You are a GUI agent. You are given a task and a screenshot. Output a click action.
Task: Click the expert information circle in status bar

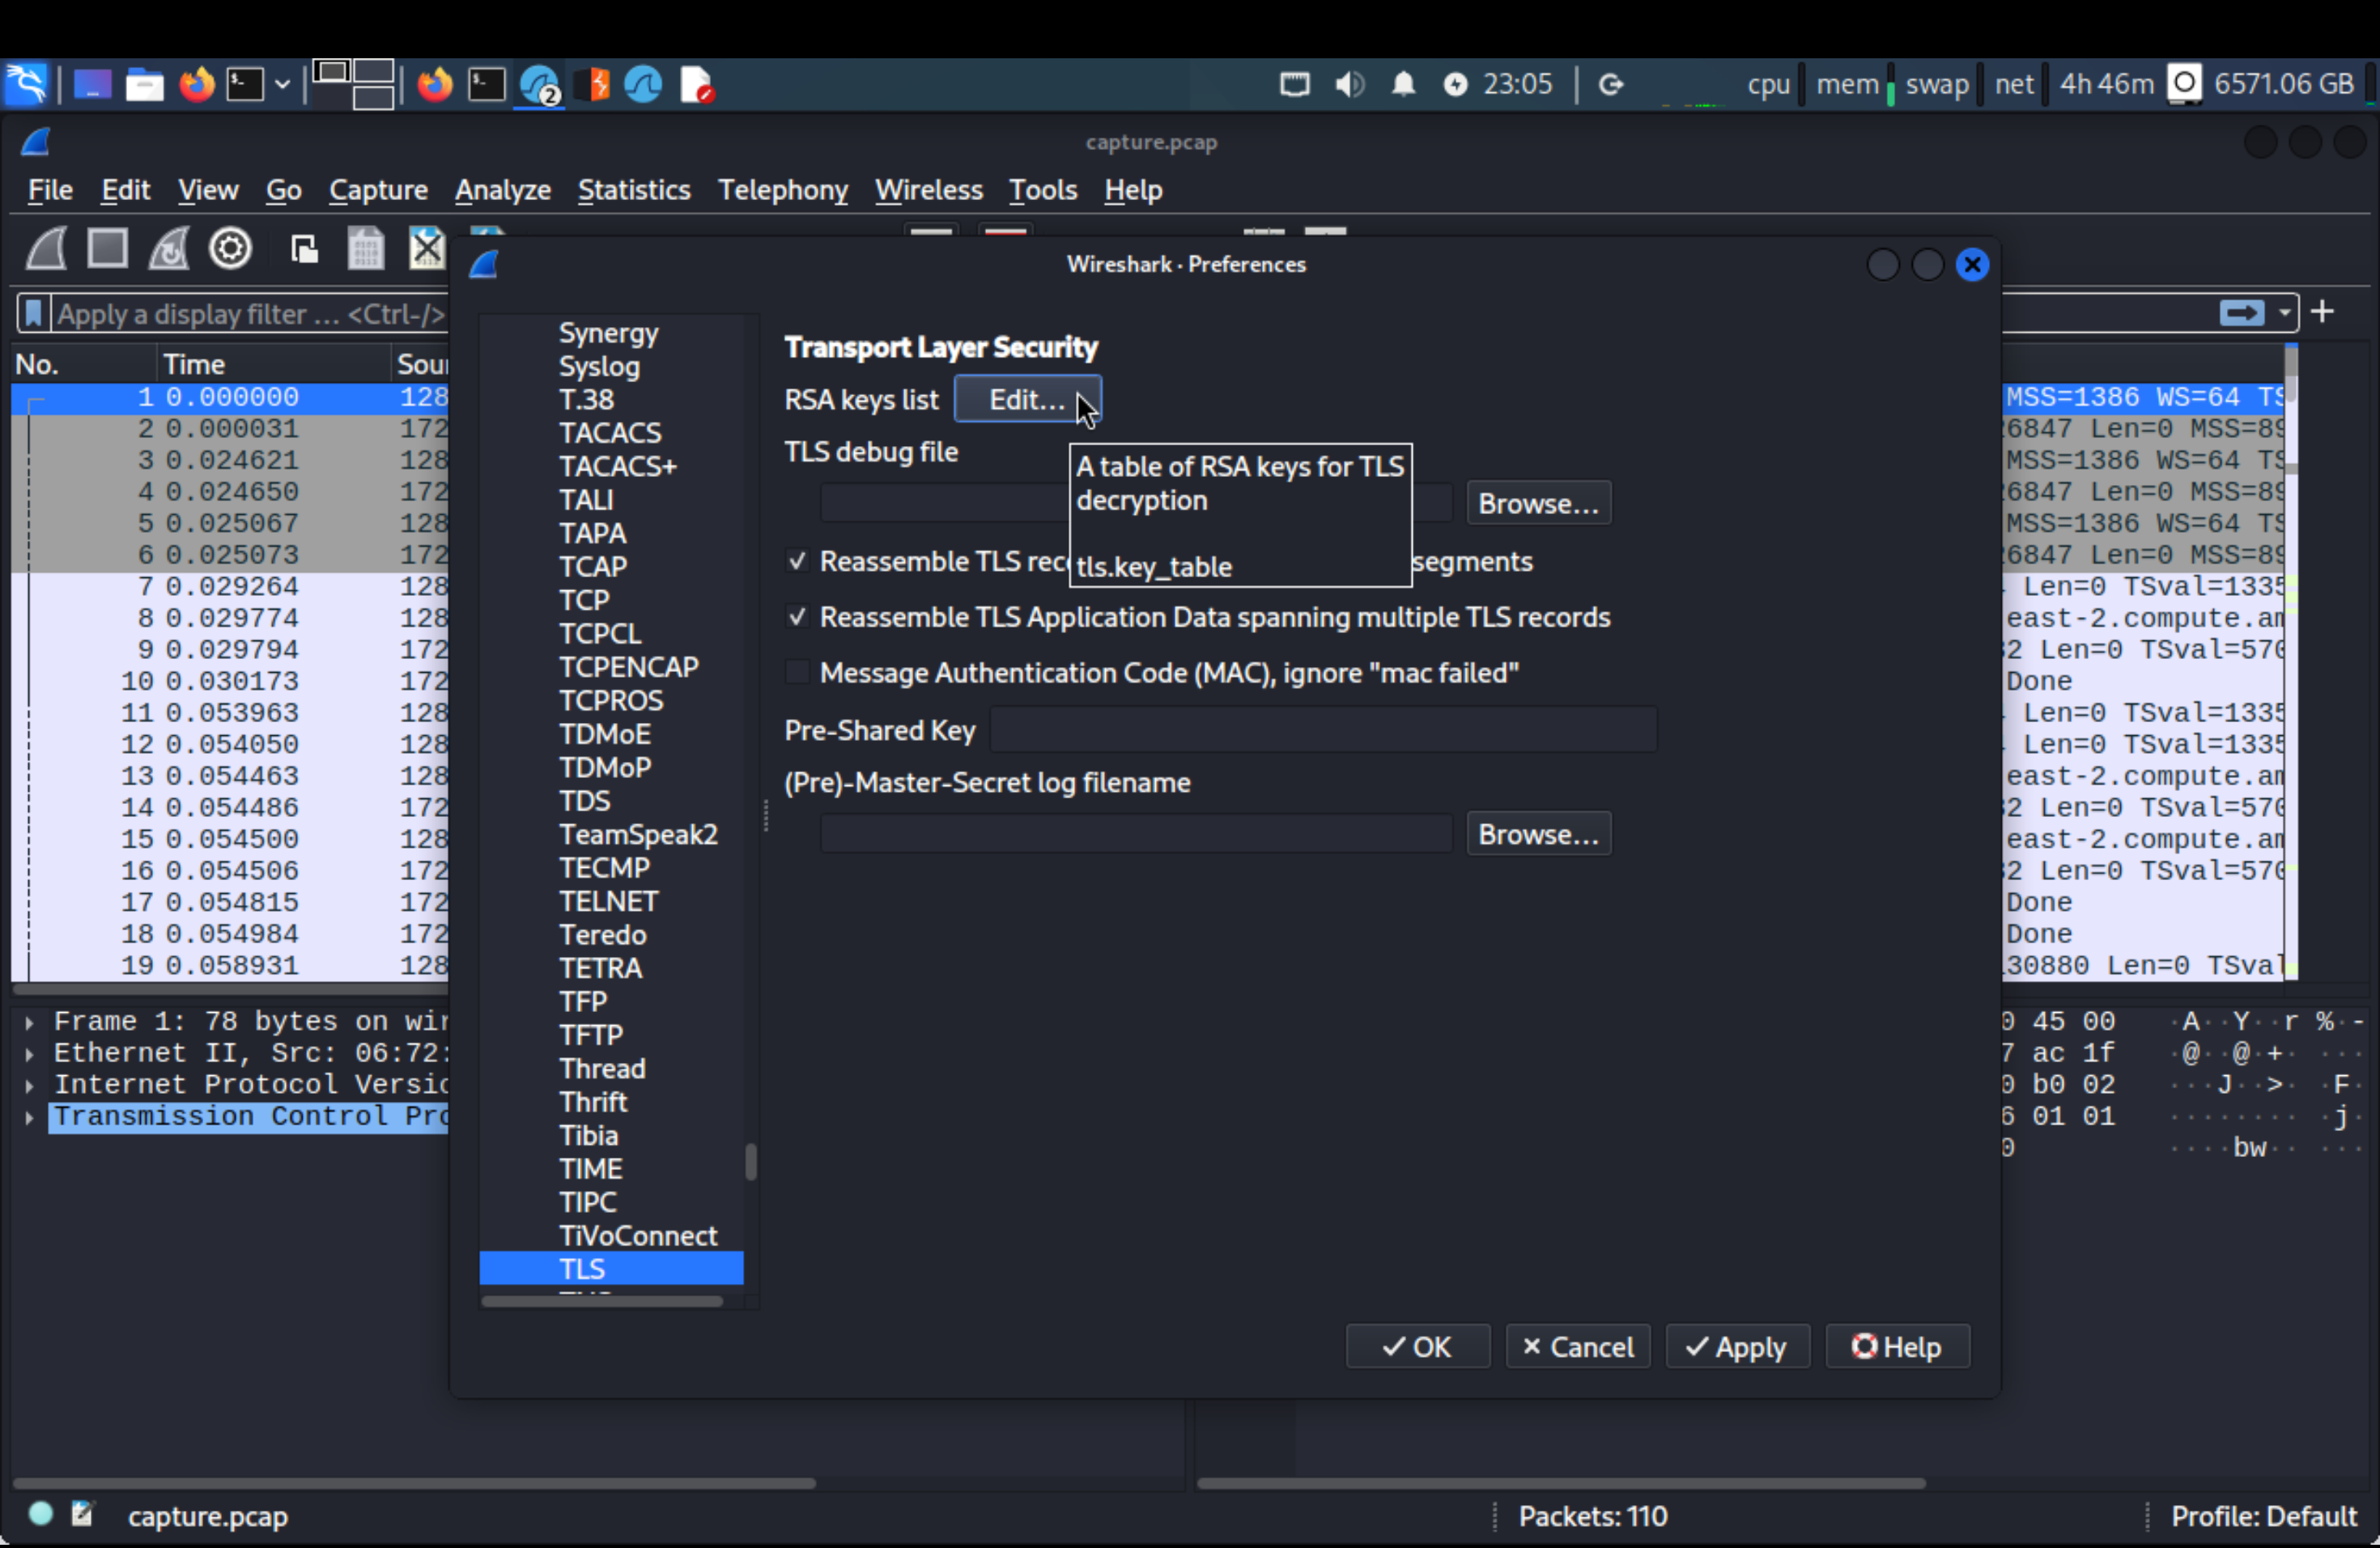tap(41, 1514)
